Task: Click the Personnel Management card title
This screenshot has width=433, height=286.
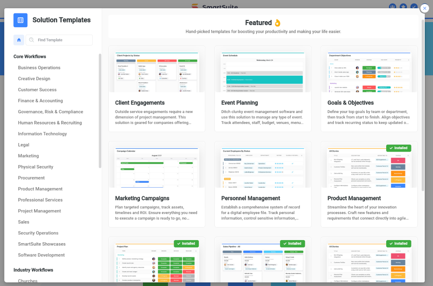Action: (250, 198)
